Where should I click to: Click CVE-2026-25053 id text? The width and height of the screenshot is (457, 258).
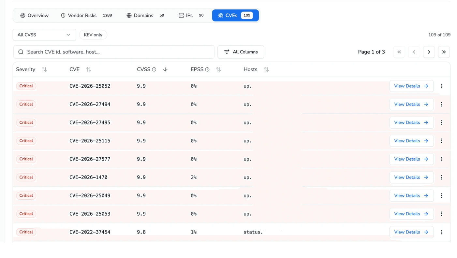[90, 214]
